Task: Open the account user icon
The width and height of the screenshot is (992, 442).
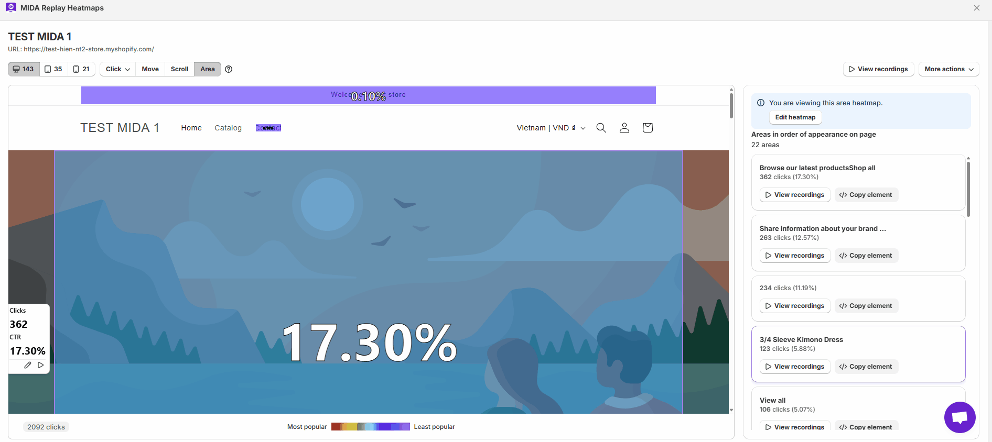Action: [x=624, y=128]
